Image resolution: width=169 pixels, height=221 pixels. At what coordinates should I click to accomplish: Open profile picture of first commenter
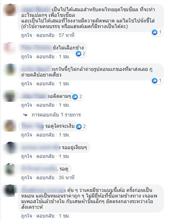[x=9, y=10]
